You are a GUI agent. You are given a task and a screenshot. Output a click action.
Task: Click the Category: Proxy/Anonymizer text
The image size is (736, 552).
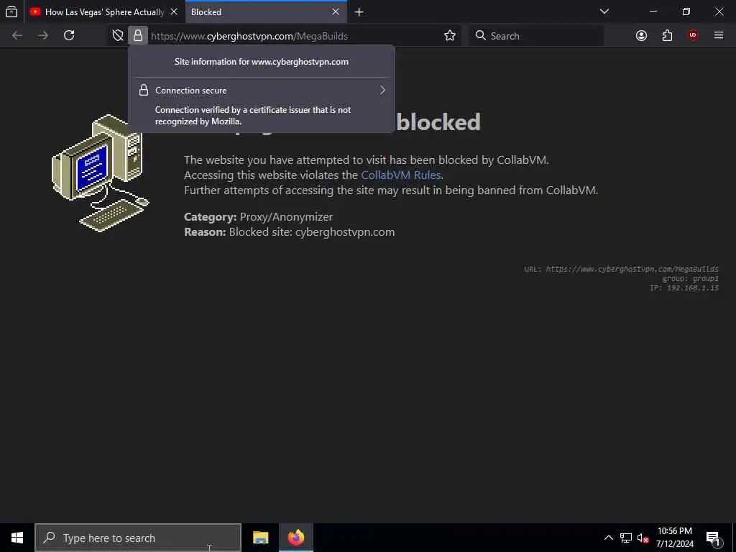tap(258, 217)
